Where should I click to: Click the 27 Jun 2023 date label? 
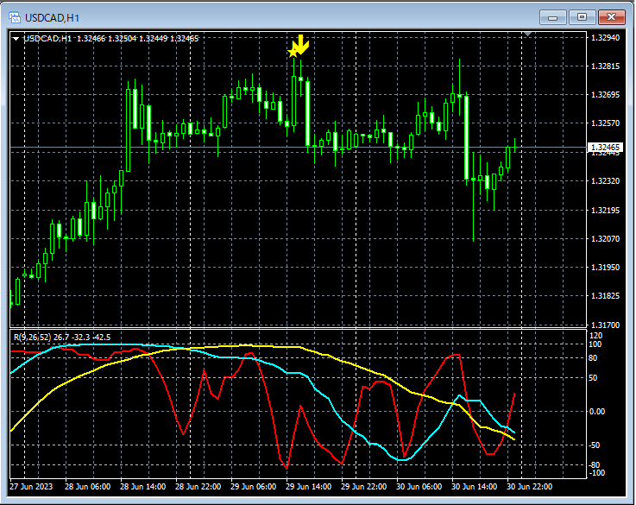[x=31, y=486]
